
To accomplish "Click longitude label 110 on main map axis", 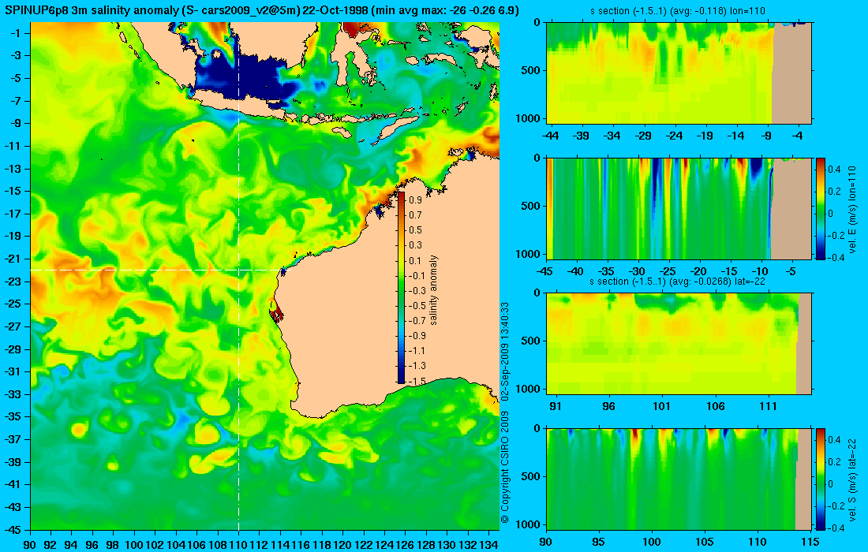I will click(x=238, y=545).
